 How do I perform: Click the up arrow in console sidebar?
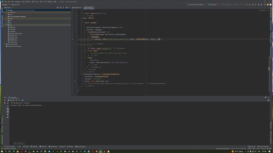(8, 103)
